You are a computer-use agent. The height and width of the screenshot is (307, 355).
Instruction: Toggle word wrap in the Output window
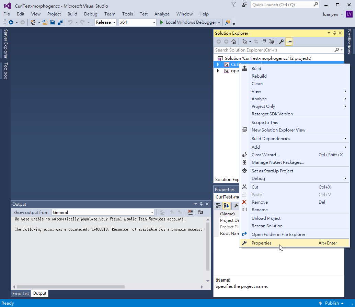pos(201,212)
